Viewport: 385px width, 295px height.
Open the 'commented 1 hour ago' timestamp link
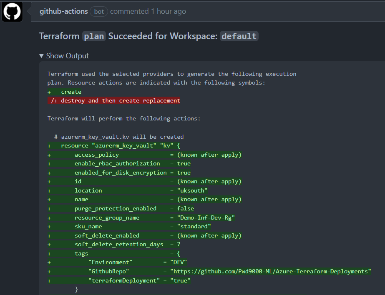tap(148, 11)
